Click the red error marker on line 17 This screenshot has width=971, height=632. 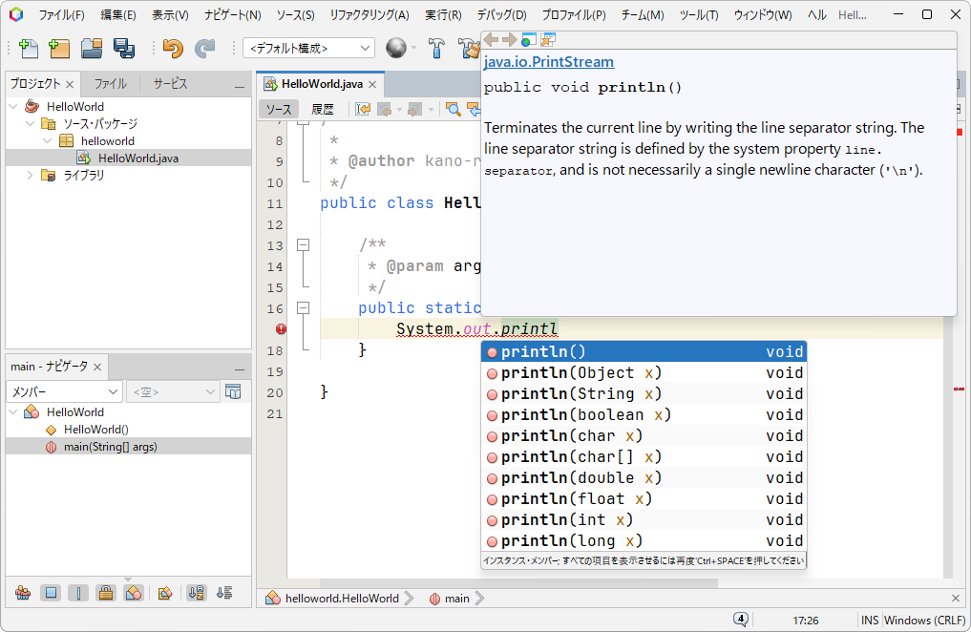(x=281, y=329)
